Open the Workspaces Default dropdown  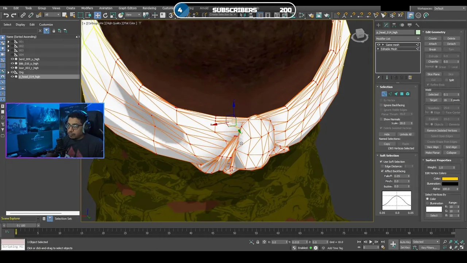[449, 8]
